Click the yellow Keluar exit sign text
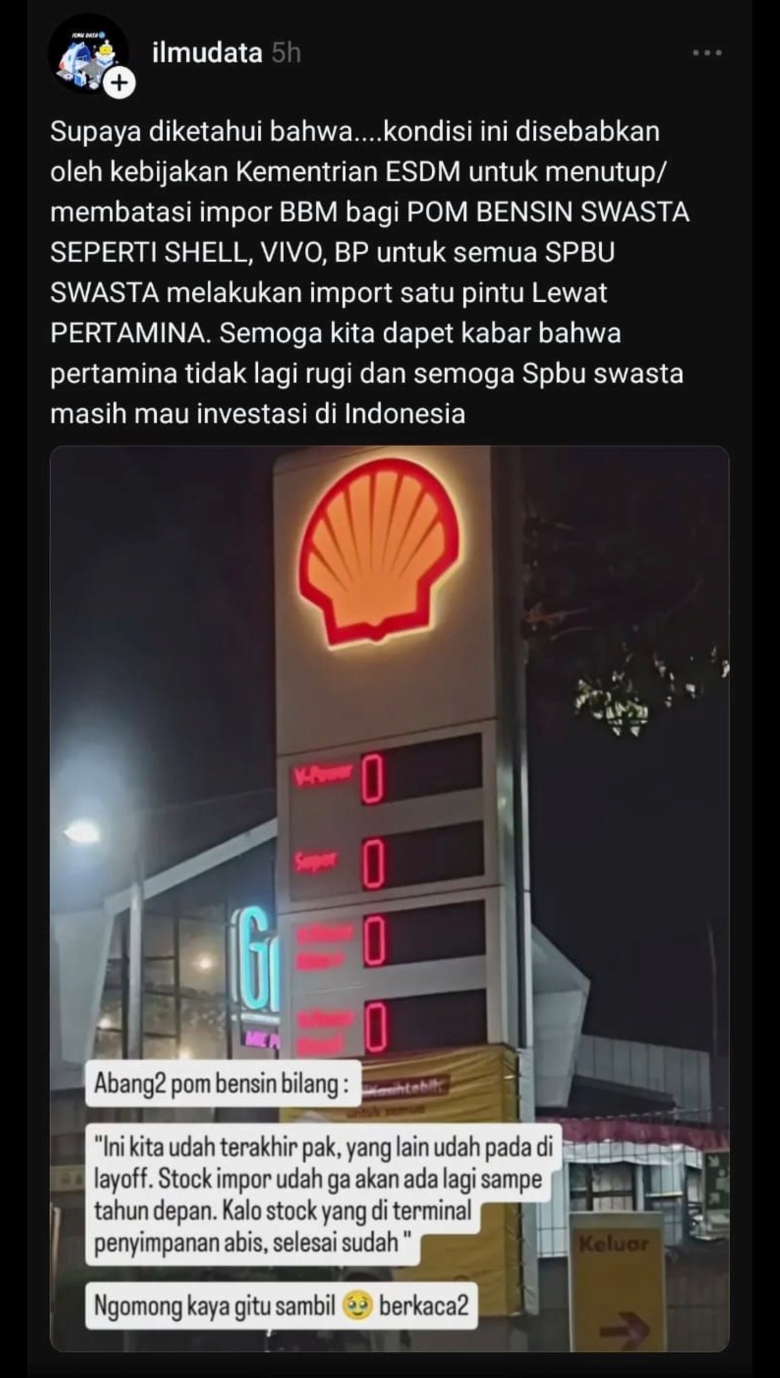The image size is (780, 1378). tap(613, 1243)
